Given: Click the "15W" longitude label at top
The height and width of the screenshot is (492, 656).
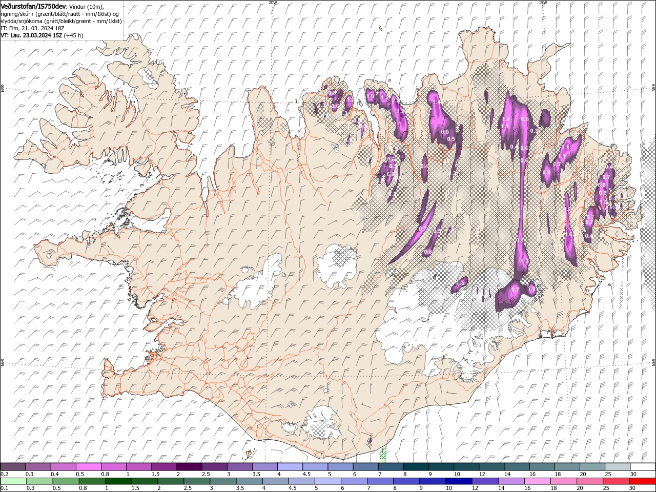Looking at the screenshot, I should tap(543, 2).
